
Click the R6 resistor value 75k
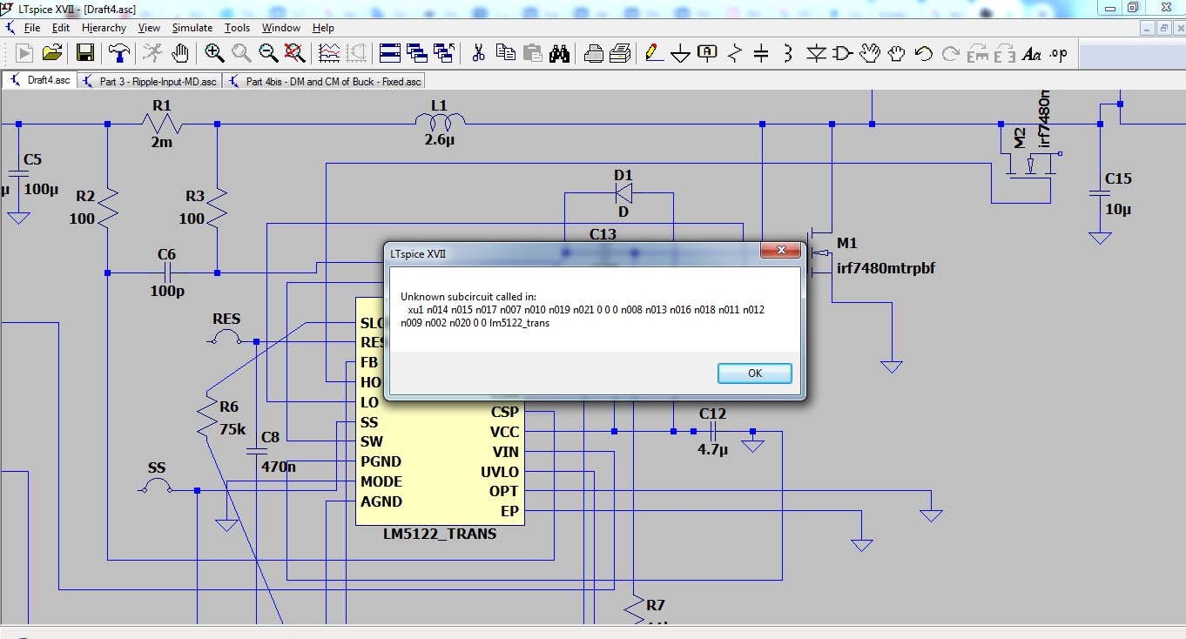click(232, 429)
